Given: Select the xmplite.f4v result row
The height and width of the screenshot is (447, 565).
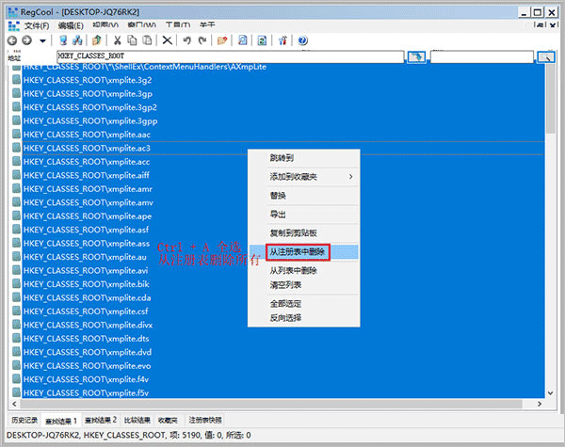Looking at the screenshot, I should click(x=283, y=379).
